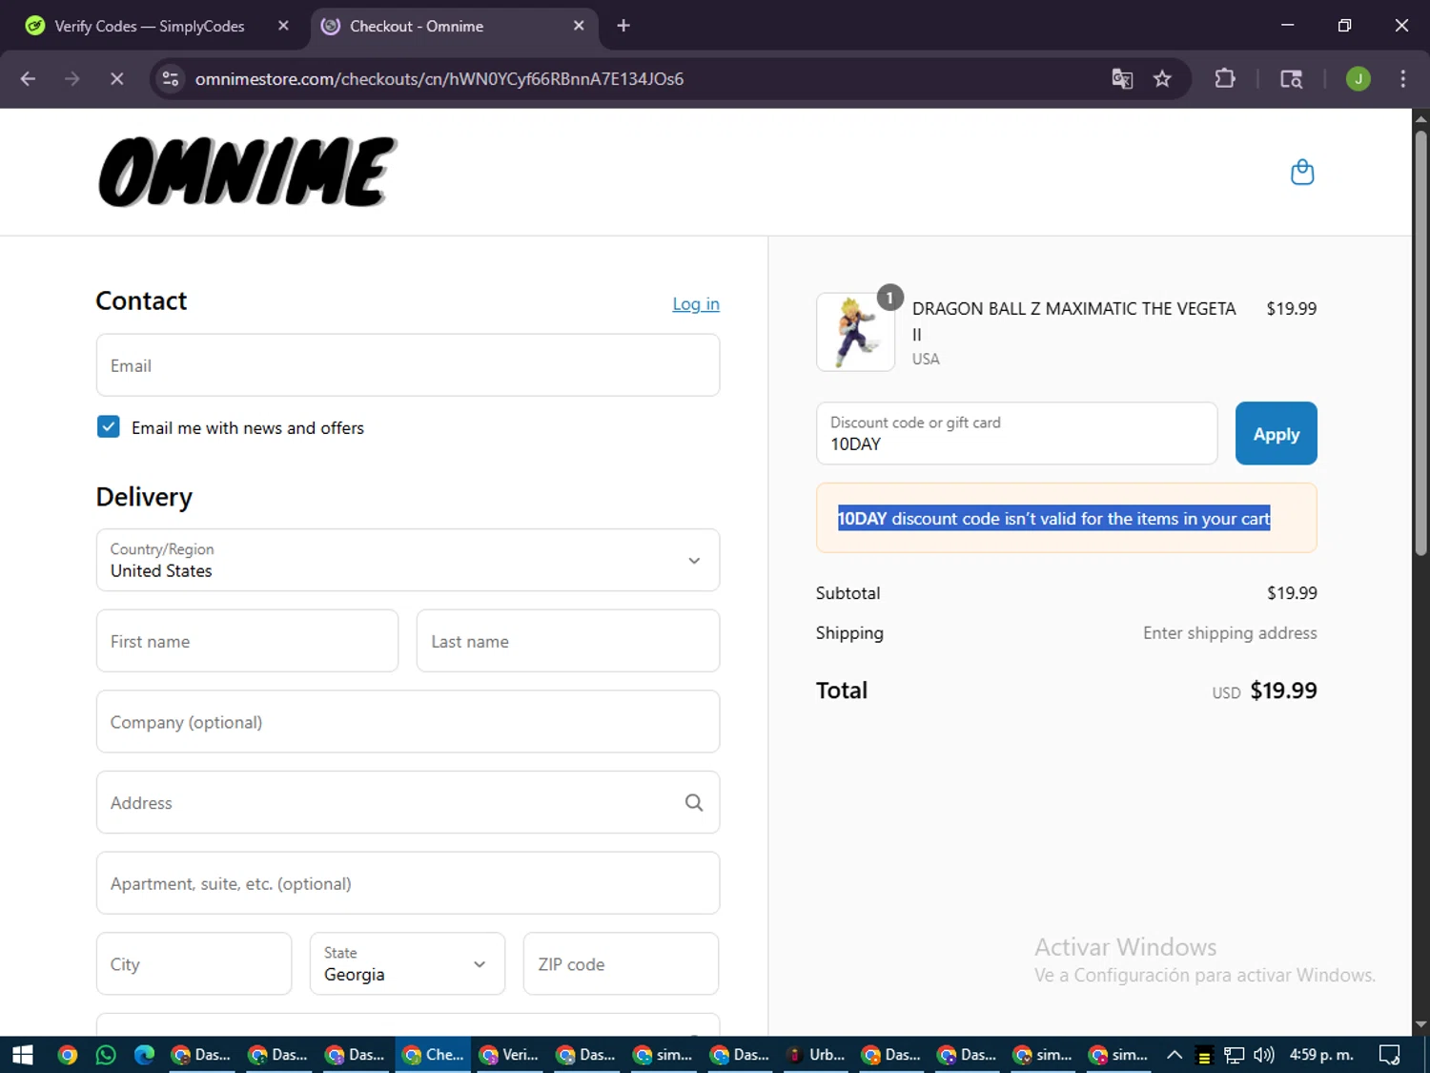Viewport: 1430px width, 1073px height.
Task: Click the browser address bar URL
Action: pyautogui.click(x=439, y=79)
